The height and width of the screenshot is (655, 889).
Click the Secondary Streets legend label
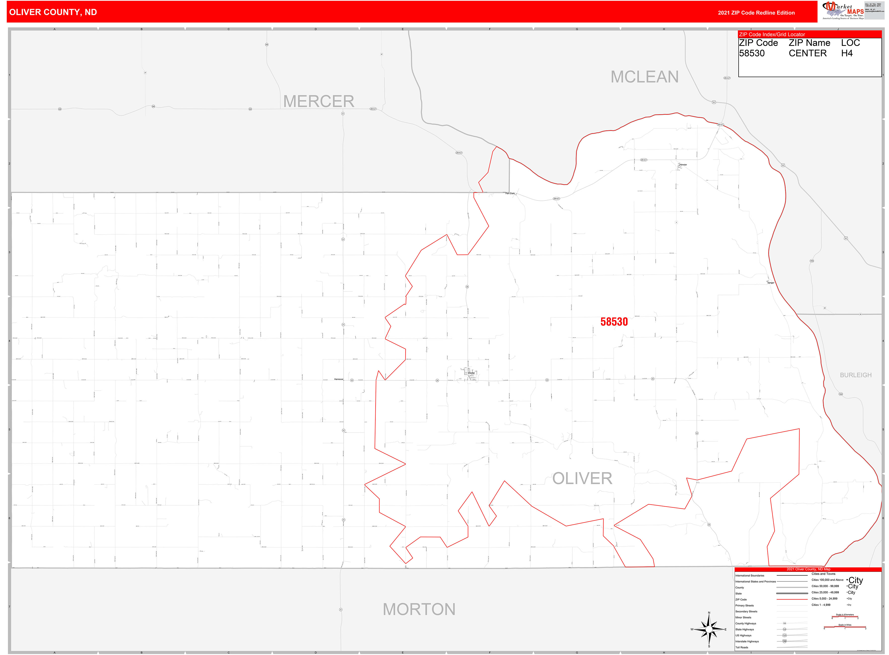(746, 611)
